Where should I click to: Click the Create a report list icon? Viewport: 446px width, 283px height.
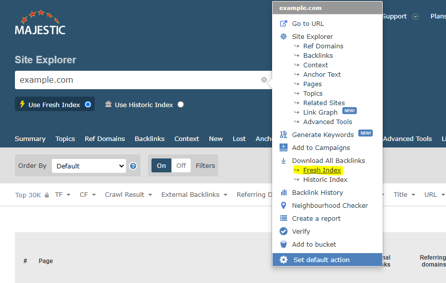tap(284, 218)
